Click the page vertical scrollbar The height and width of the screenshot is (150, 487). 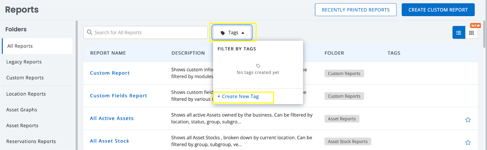[484, 33]
